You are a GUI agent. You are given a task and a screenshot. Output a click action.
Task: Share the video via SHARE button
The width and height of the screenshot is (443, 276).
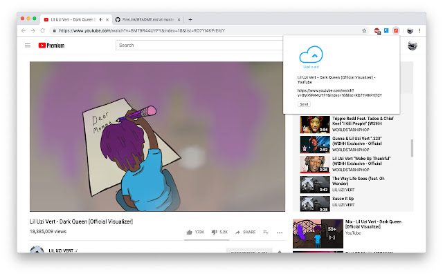(x=245, y=232)
